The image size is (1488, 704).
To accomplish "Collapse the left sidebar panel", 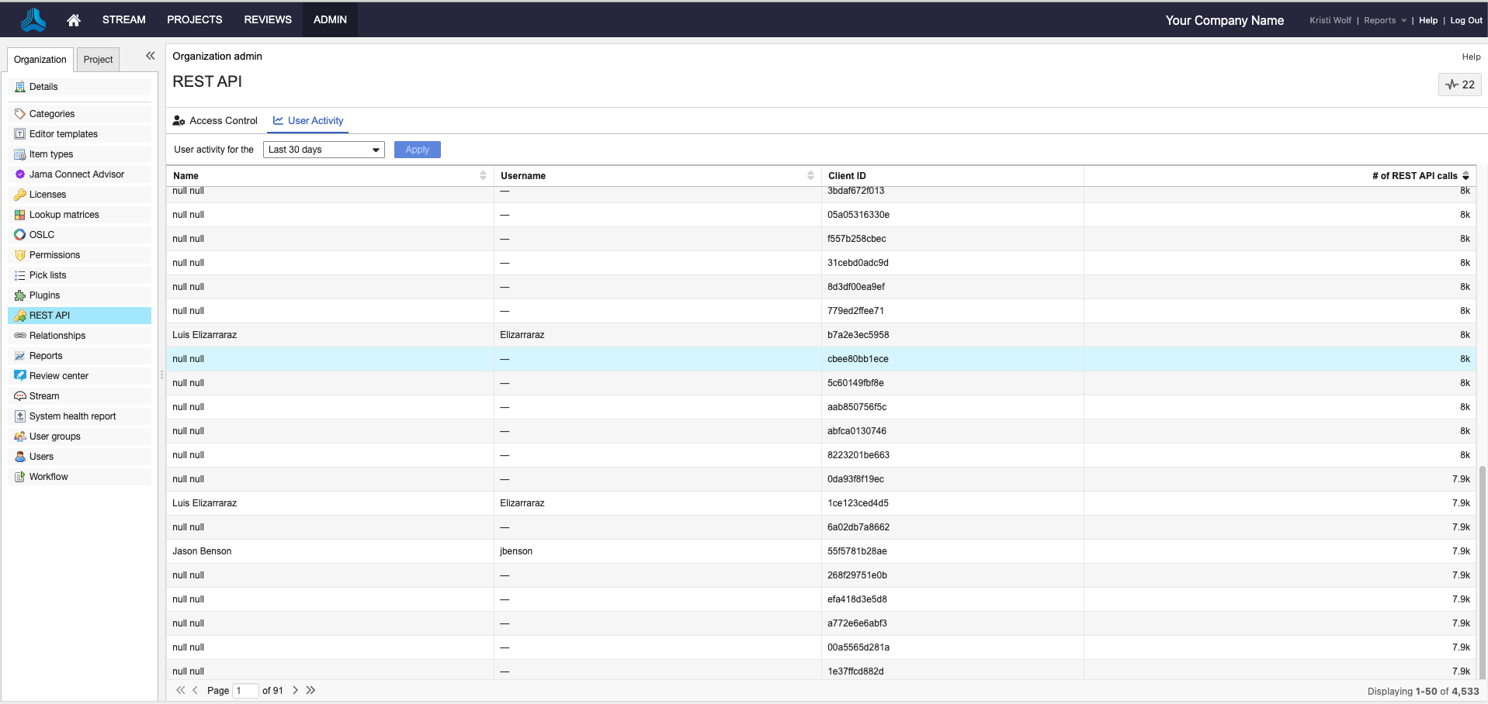I will pyautogui.click(x=150, y=56).
